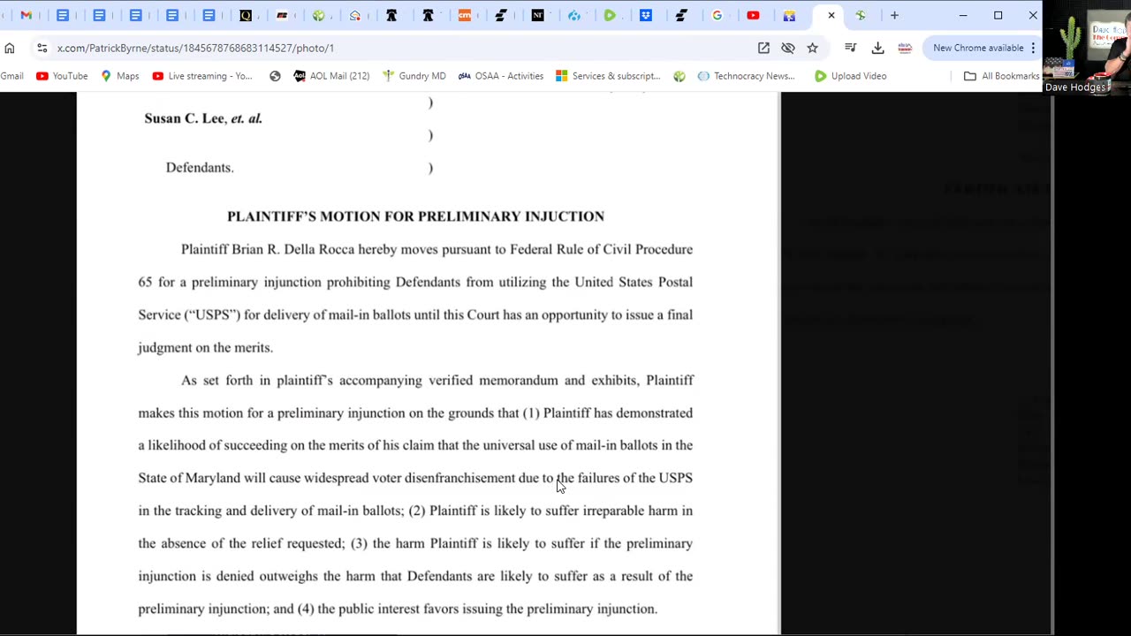Switch to the Google tab
This screenshot has width=1131, height=636.
tap(717, 15)
